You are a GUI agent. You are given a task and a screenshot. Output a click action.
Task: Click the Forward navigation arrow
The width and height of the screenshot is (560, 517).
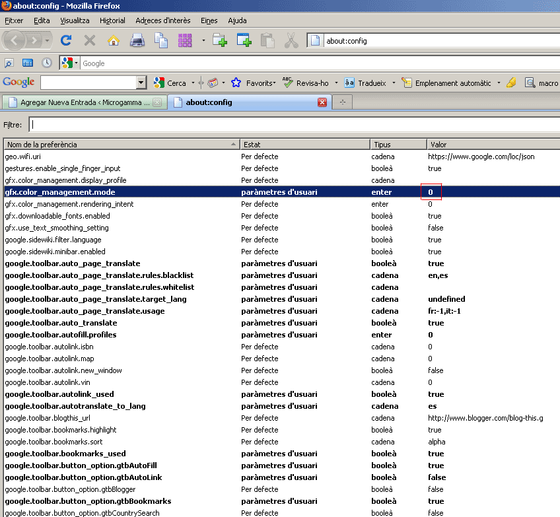(34, 40)
